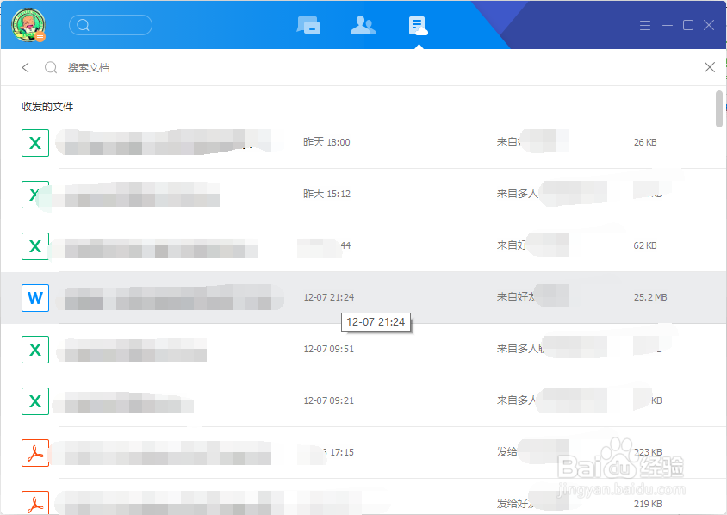Click the Excel icon on the 12-07 09:21 row
The width and height of the screenshot is (727, 515).
tap(35, 400)
